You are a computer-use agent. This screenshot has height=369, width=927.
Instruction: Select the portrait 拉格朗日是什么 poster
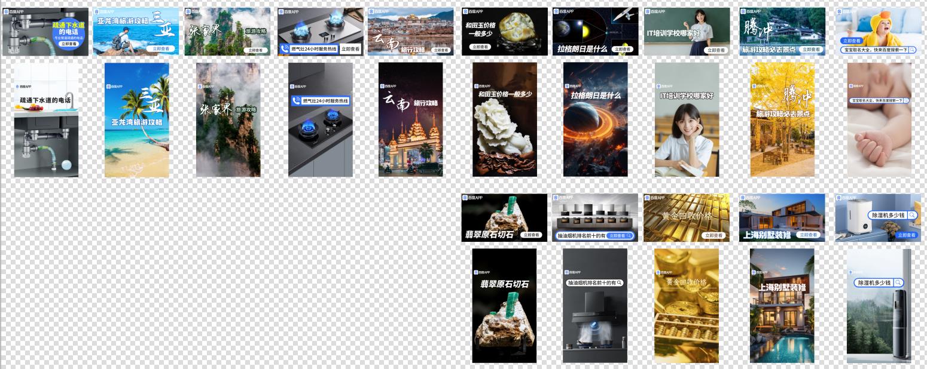pyautogui.click(x=596, y=120)
